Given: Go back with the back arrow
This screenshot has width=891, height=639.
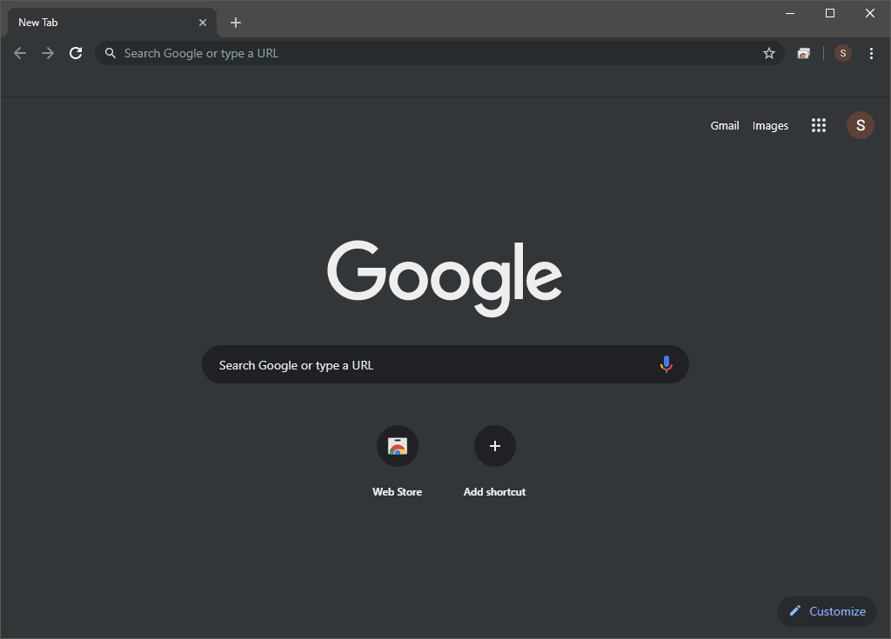Looking at the screenshot, I should click(20, 53).
